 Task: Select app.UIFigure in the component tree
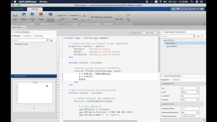pos(169,40)
